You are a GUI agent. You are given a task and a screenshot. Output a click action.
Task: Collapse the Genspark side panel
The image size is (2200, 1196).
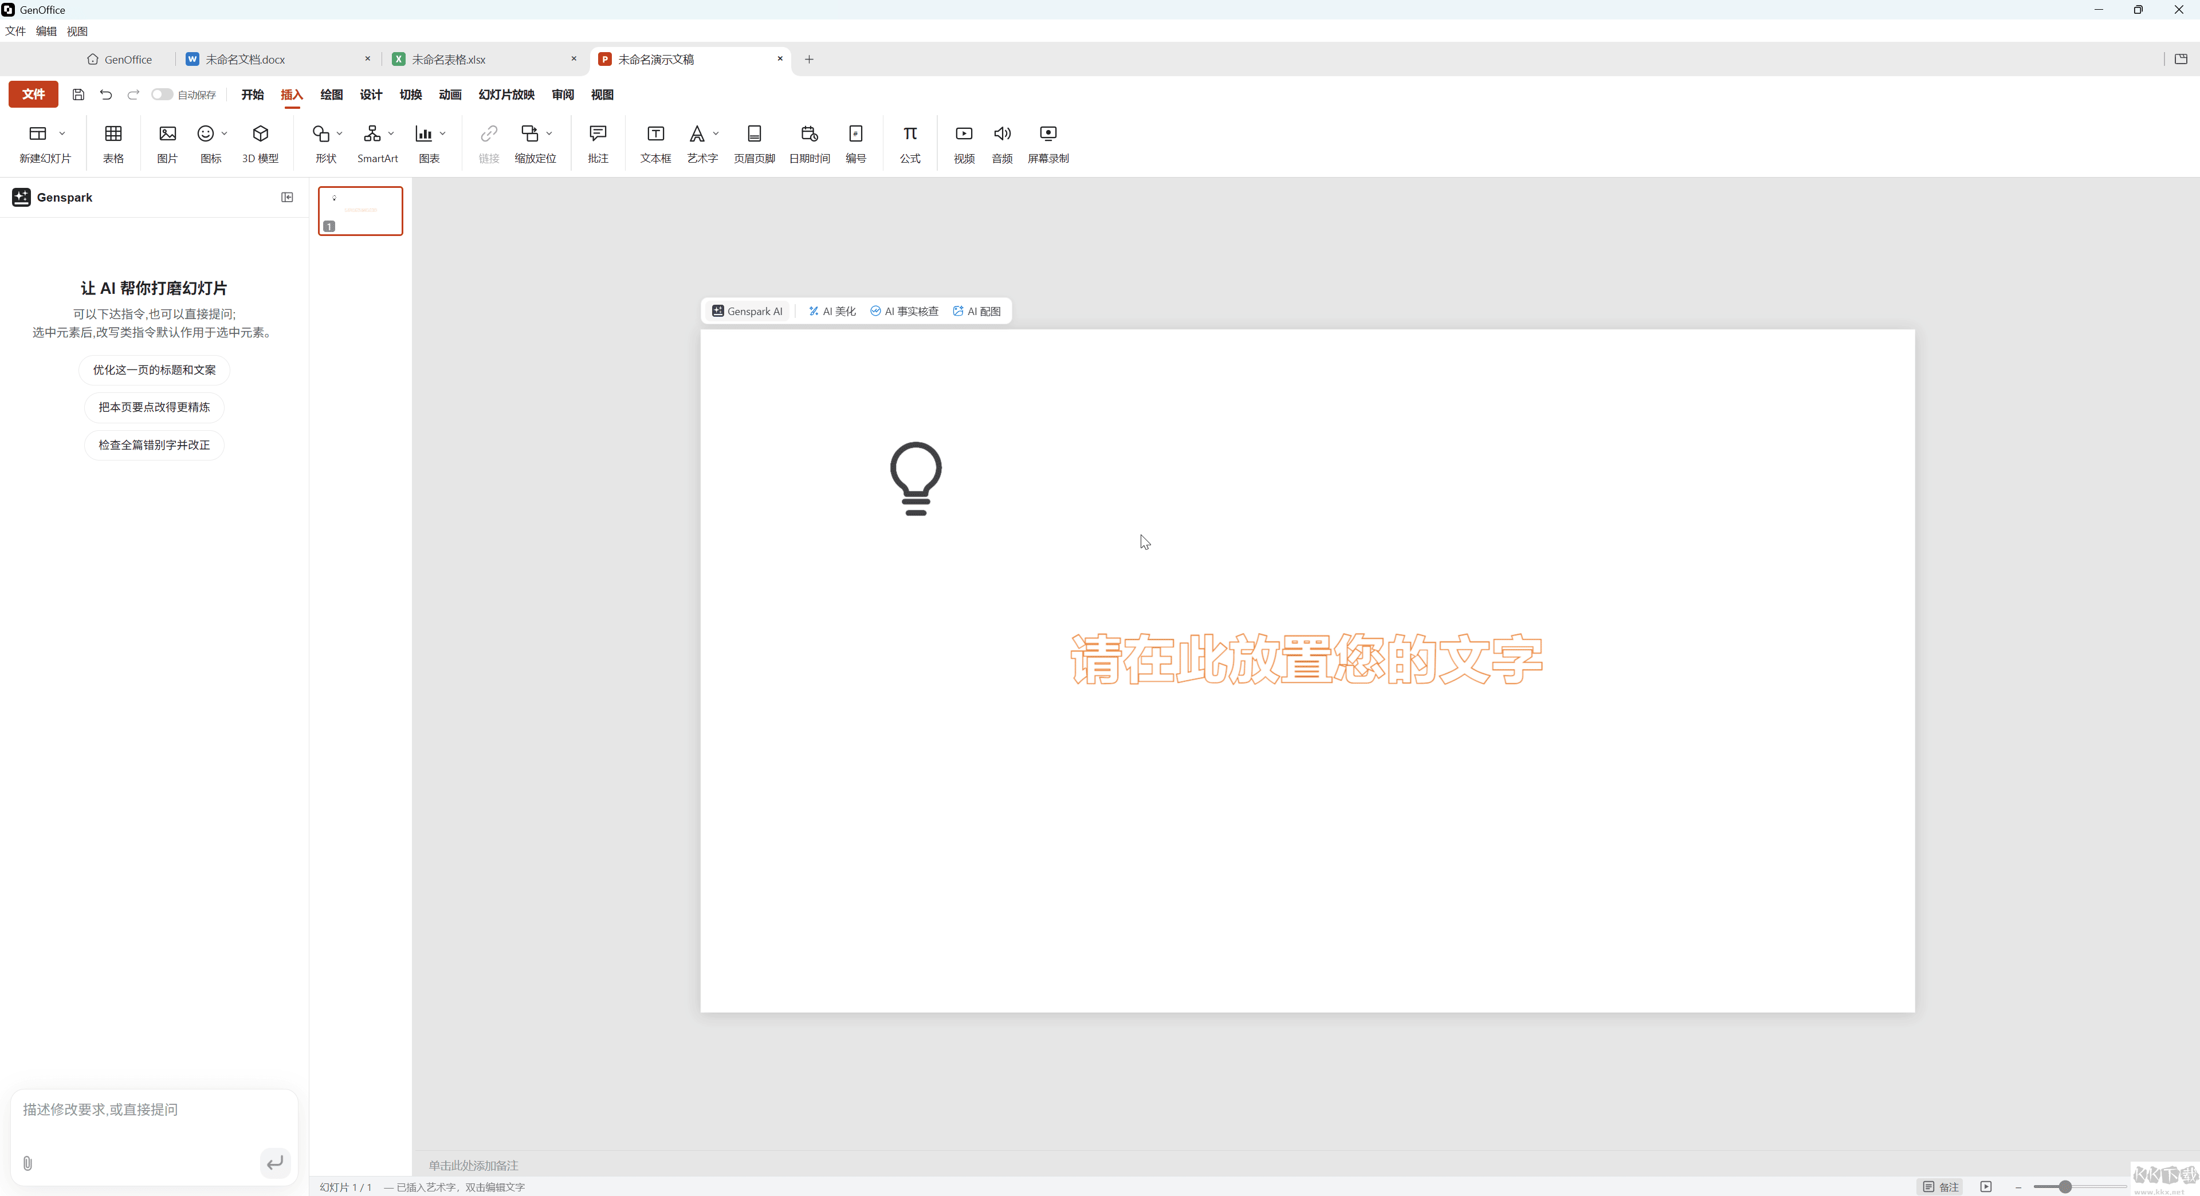287,197
